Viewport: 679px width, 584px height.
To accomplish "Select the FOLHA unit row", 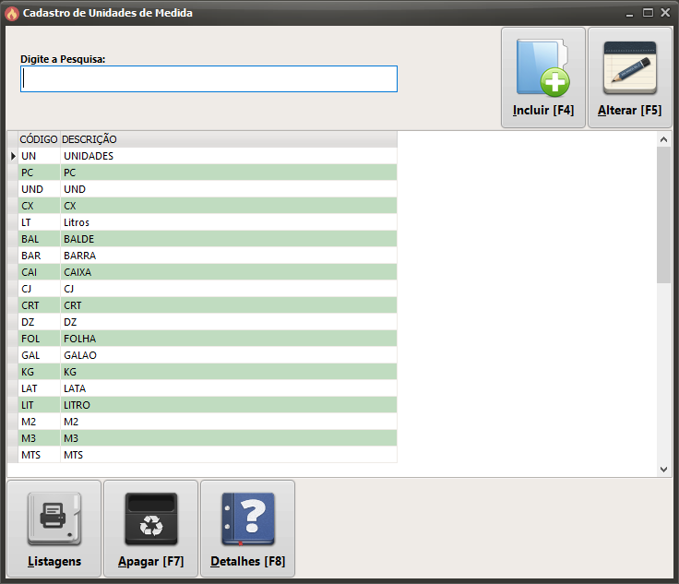I will click(79, 339).
